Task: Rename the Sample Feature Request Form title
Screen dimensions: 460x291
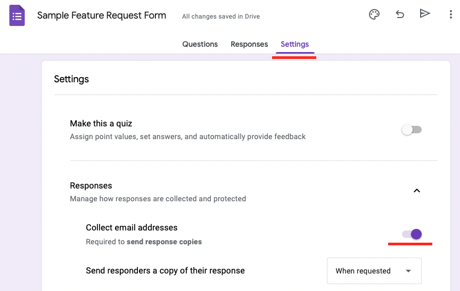Action: tap(102, 15)
